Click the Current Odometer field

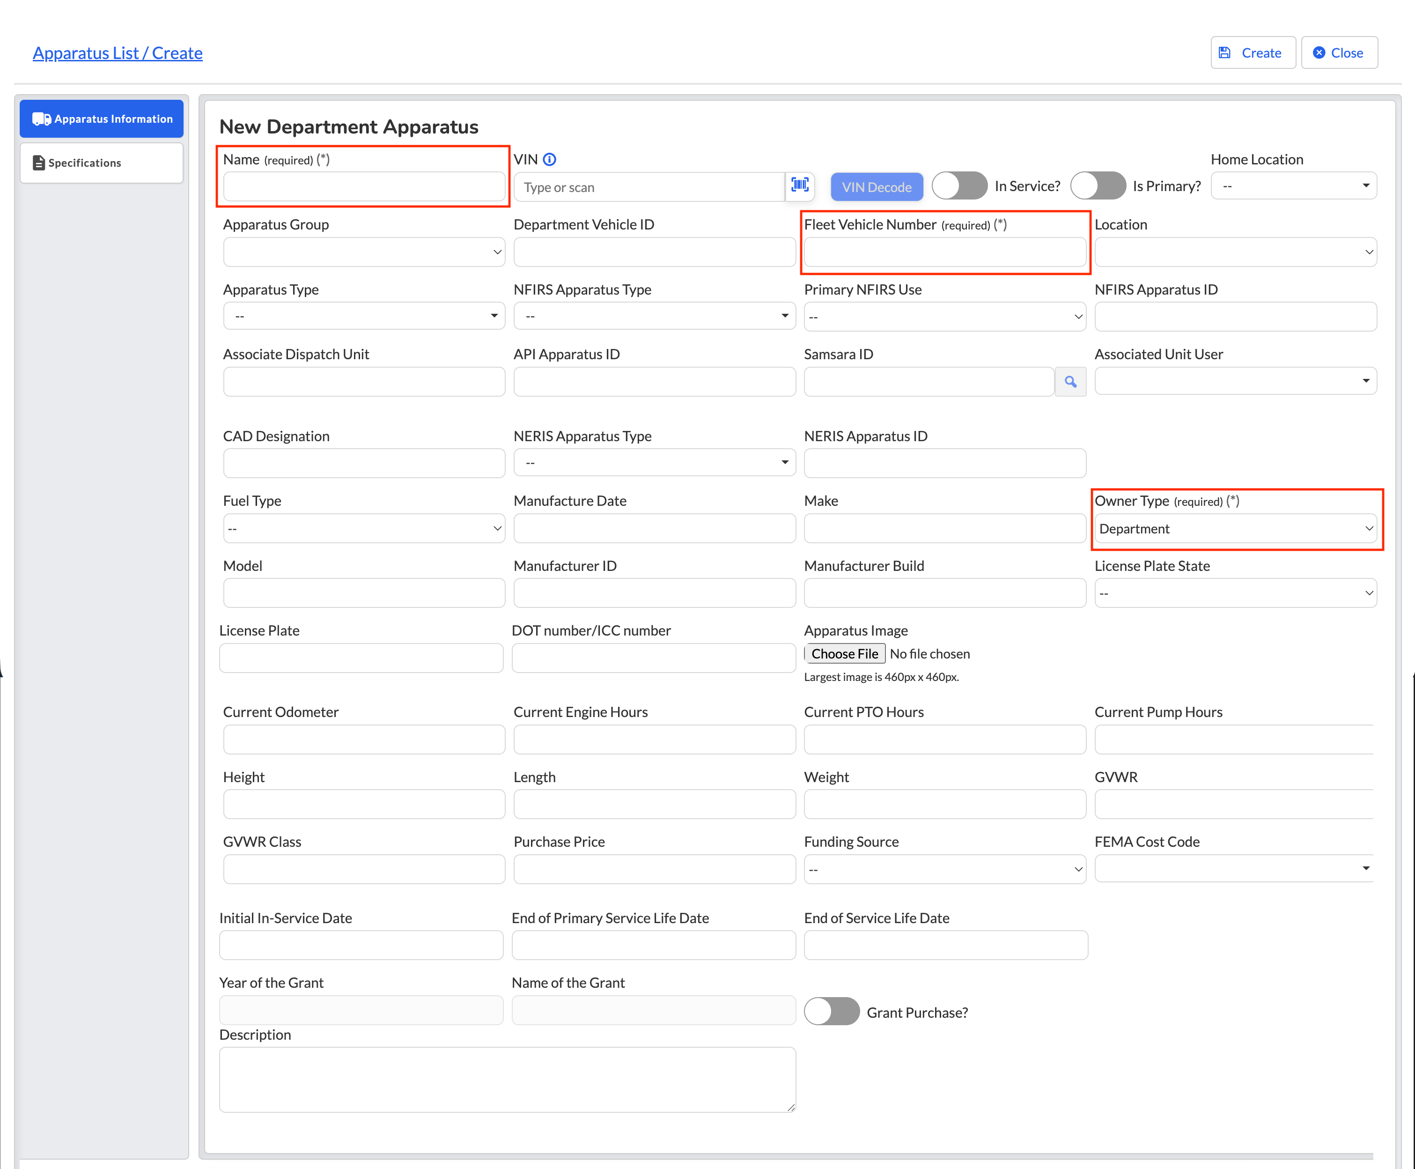[363, 740]
